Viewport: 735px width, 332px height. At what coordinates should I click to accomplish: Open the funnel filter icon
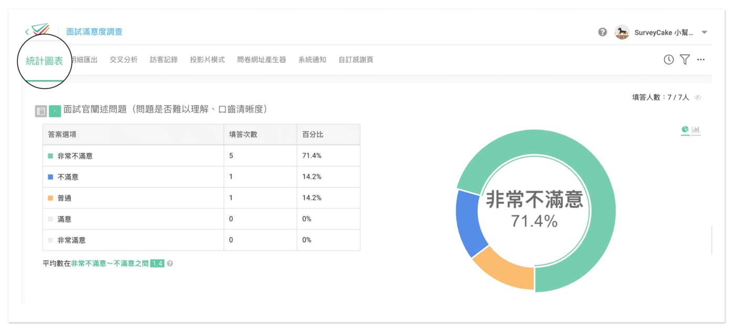[x=685, y=60]
